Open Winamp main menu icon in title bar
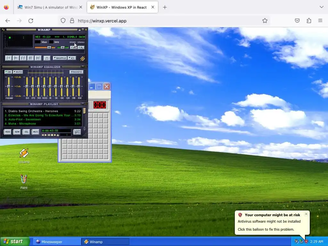328x246 pixels. pos(3,30)
